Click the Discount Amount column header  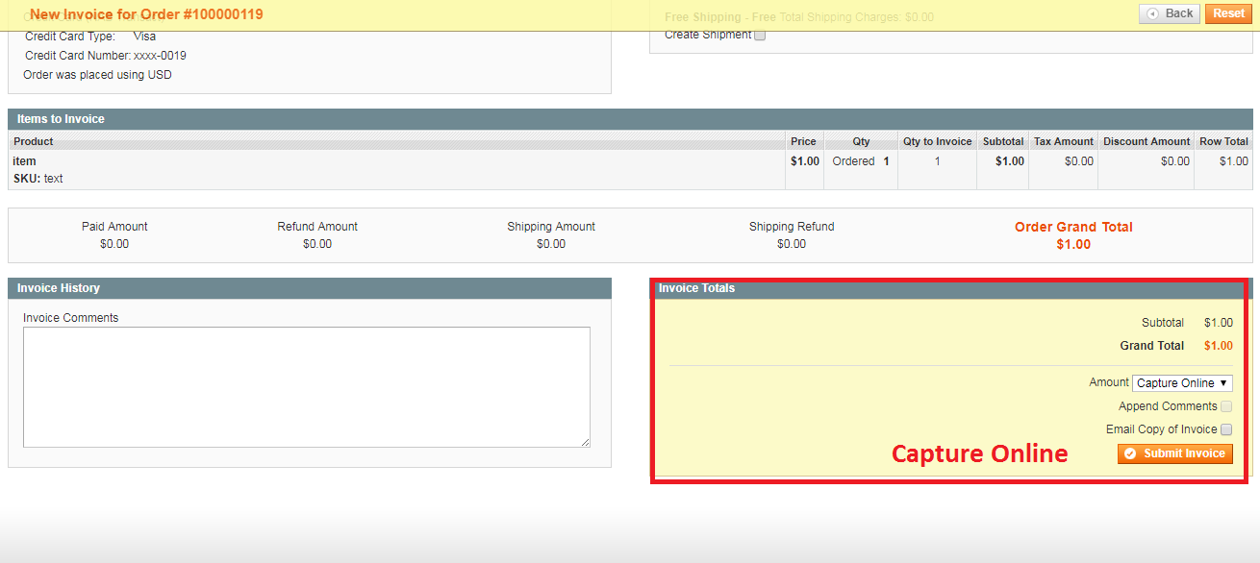click(x=1146, y=141)
